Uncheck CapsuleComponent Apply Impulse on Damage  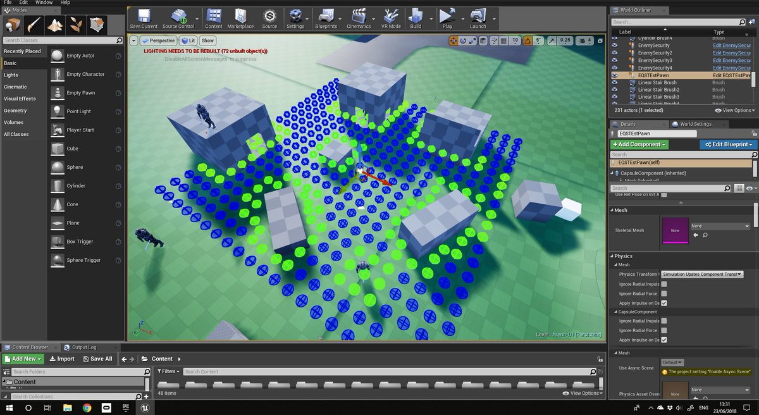pos(663,340)
